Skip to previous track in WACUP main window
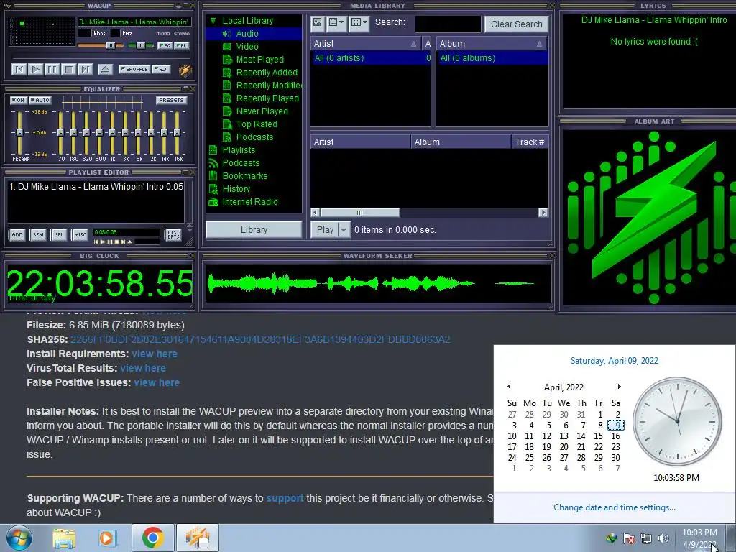 19,70
